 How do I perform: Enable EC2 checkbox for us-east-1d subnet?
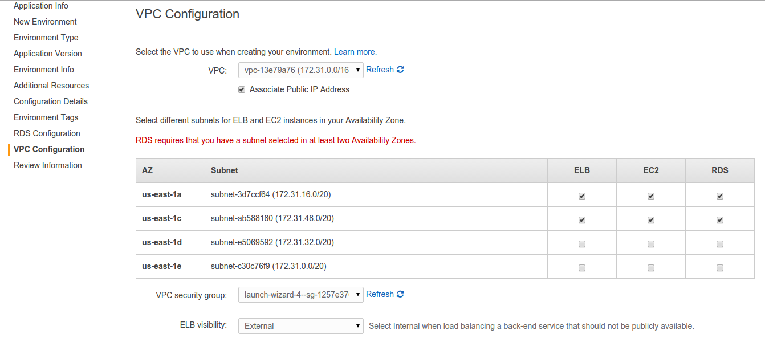[650, 243]
